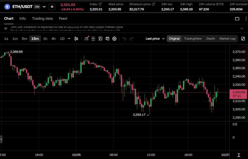Select the 1D timeframe
This screenshot has width=248, height=159.
pos(62,39)
